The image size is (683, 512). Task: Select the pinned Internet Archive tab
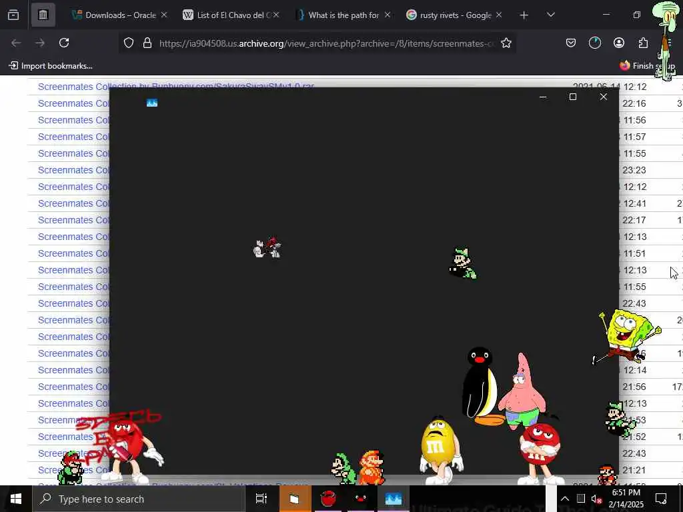tap(43, 15)
